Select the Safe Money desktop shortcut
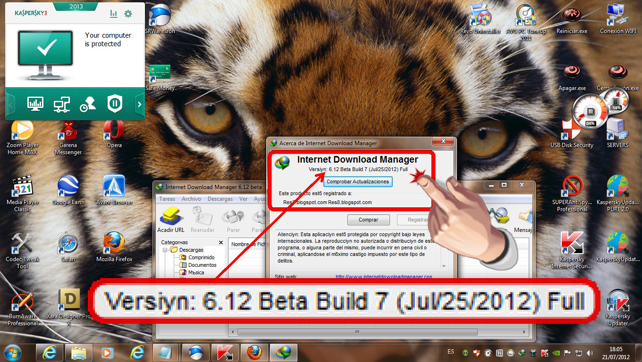Image resolution: width=642 pixels, height=362 pixels. coord(160,77)
